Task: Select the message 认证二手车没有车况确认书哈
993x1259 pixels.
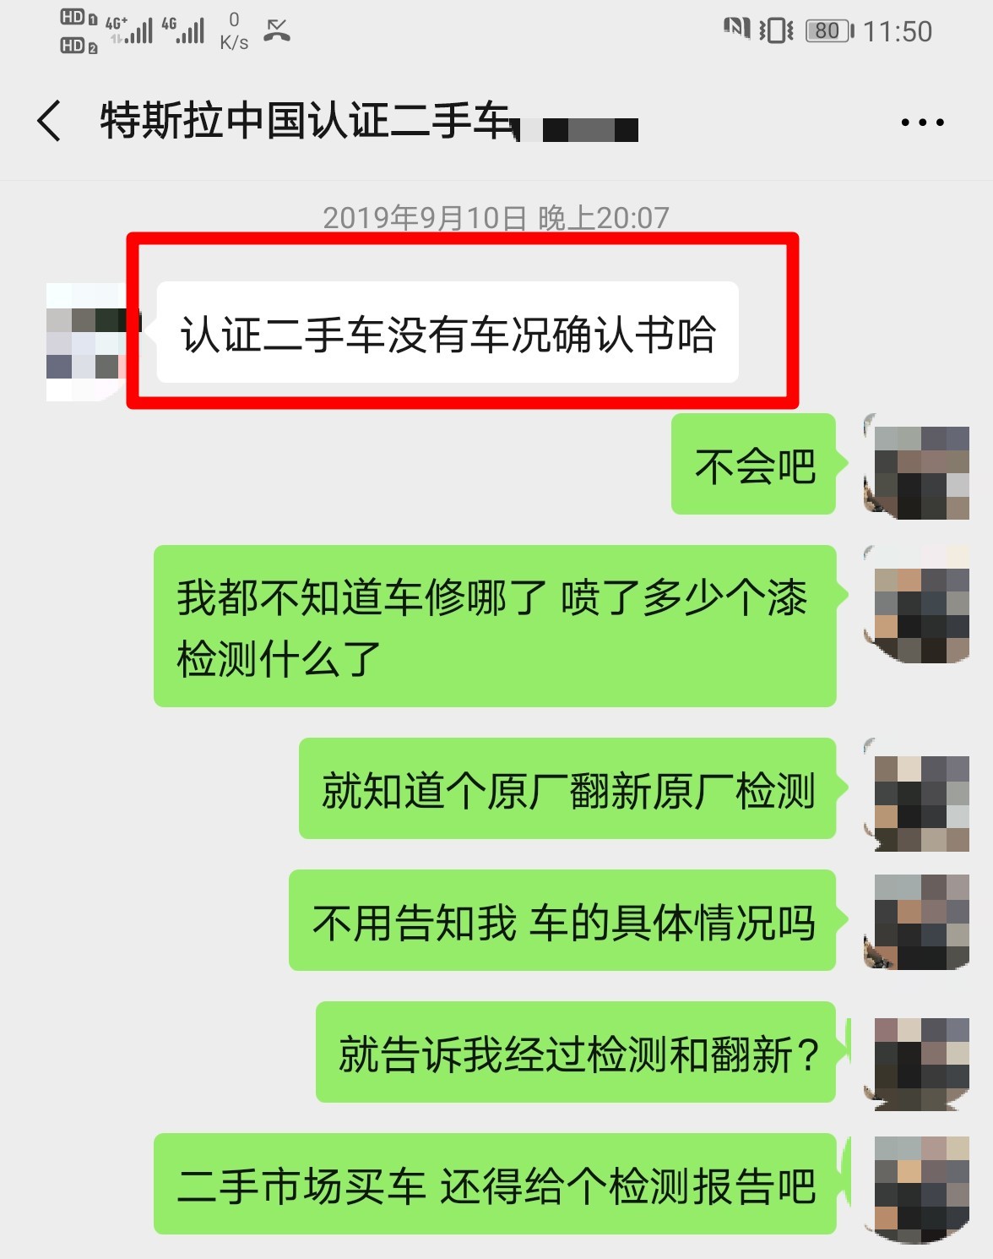Action: pos(448,333)
